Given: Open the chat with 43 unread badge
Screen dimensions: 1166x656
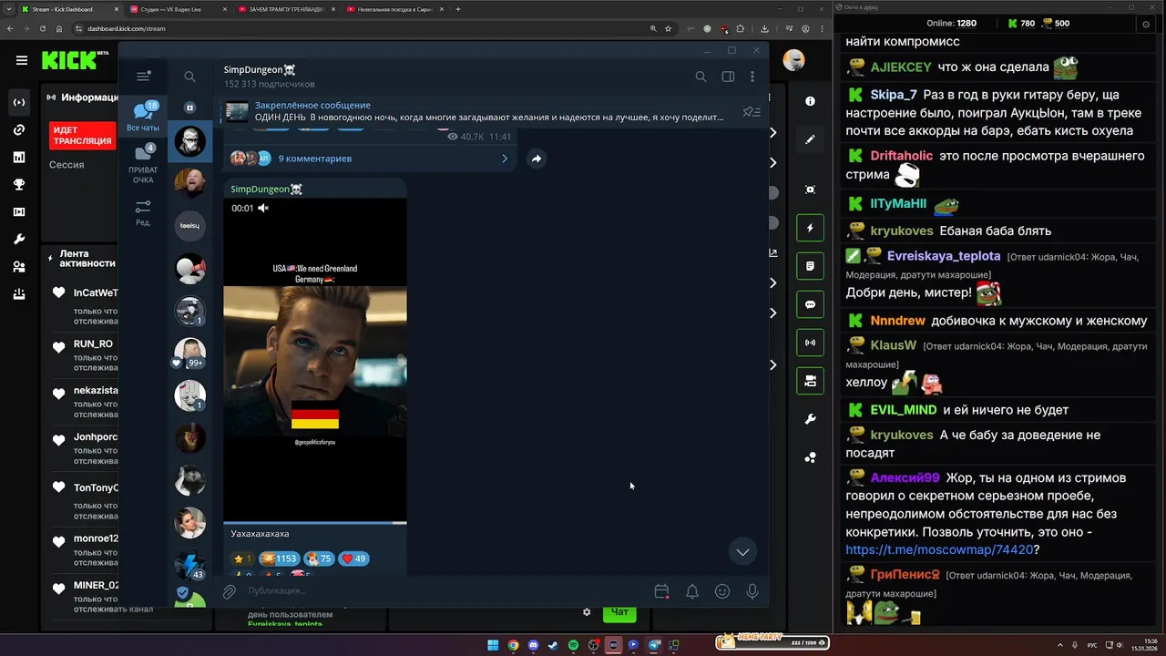Looking at the screenshot, I should coord(190,565).
